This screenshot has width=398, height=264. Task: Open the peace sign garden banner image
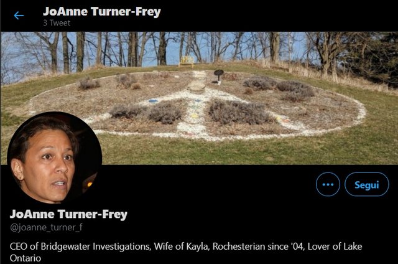pyautogui.click(x=199, y=98)
